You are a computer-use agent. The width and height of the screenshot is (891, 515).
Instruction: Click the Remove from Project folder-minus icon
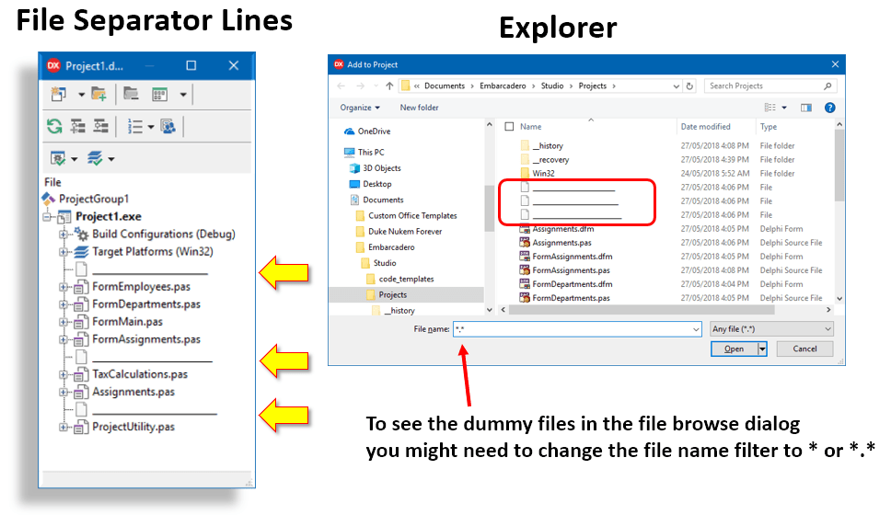click(132, 94)
